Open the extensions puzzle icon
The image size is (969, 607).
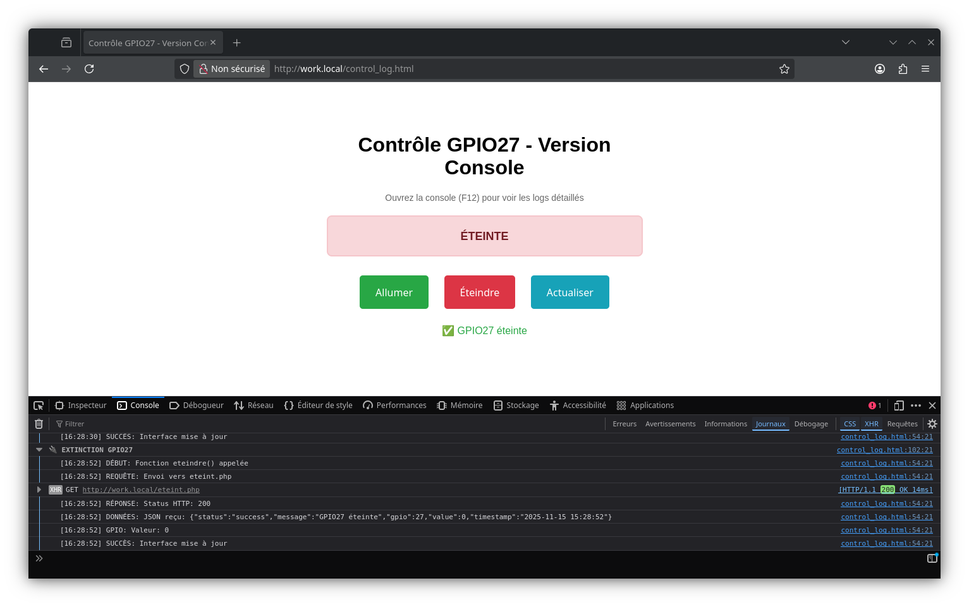(903, 69)
